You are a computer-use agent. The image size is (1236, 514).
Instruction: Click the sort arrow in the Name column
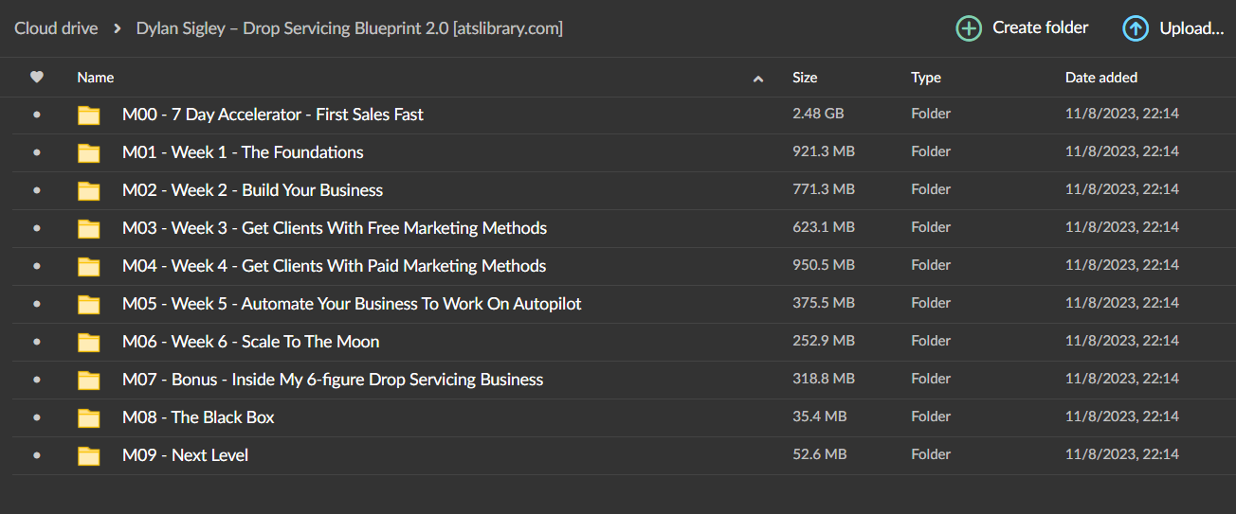coord(757,80)
